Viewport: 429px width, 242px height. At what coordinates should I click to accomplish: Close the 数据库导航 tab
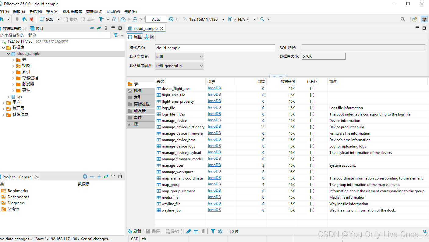point(25,28)
